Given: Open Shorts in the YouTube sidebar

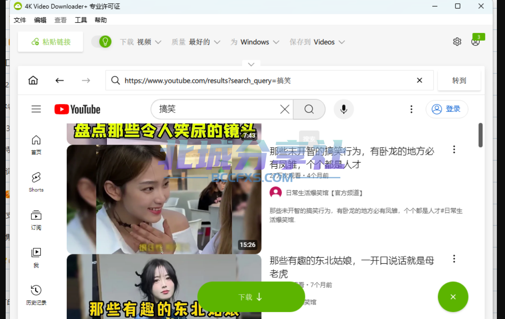Looking at the screenshot, I should 36,182.
